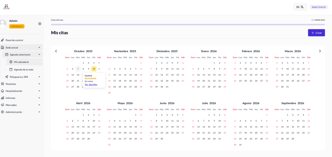Click the Citas del mes progress bar
Image resolution: width=332 pixels, height=157 pixels.
(188, 25)
